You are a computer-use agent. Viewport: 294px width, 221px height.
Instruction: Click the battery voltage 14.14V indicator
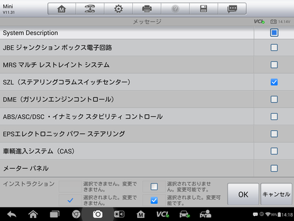point(280,21)
